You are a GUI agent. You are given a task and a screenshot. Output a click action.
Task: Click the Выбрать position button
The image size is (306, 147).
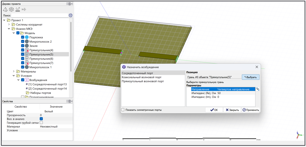click(x=250, y=77)
